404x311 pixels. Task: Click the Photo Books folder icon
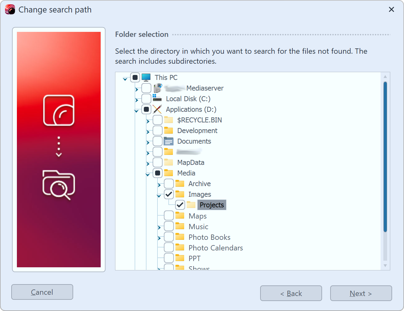pos(180,237)
